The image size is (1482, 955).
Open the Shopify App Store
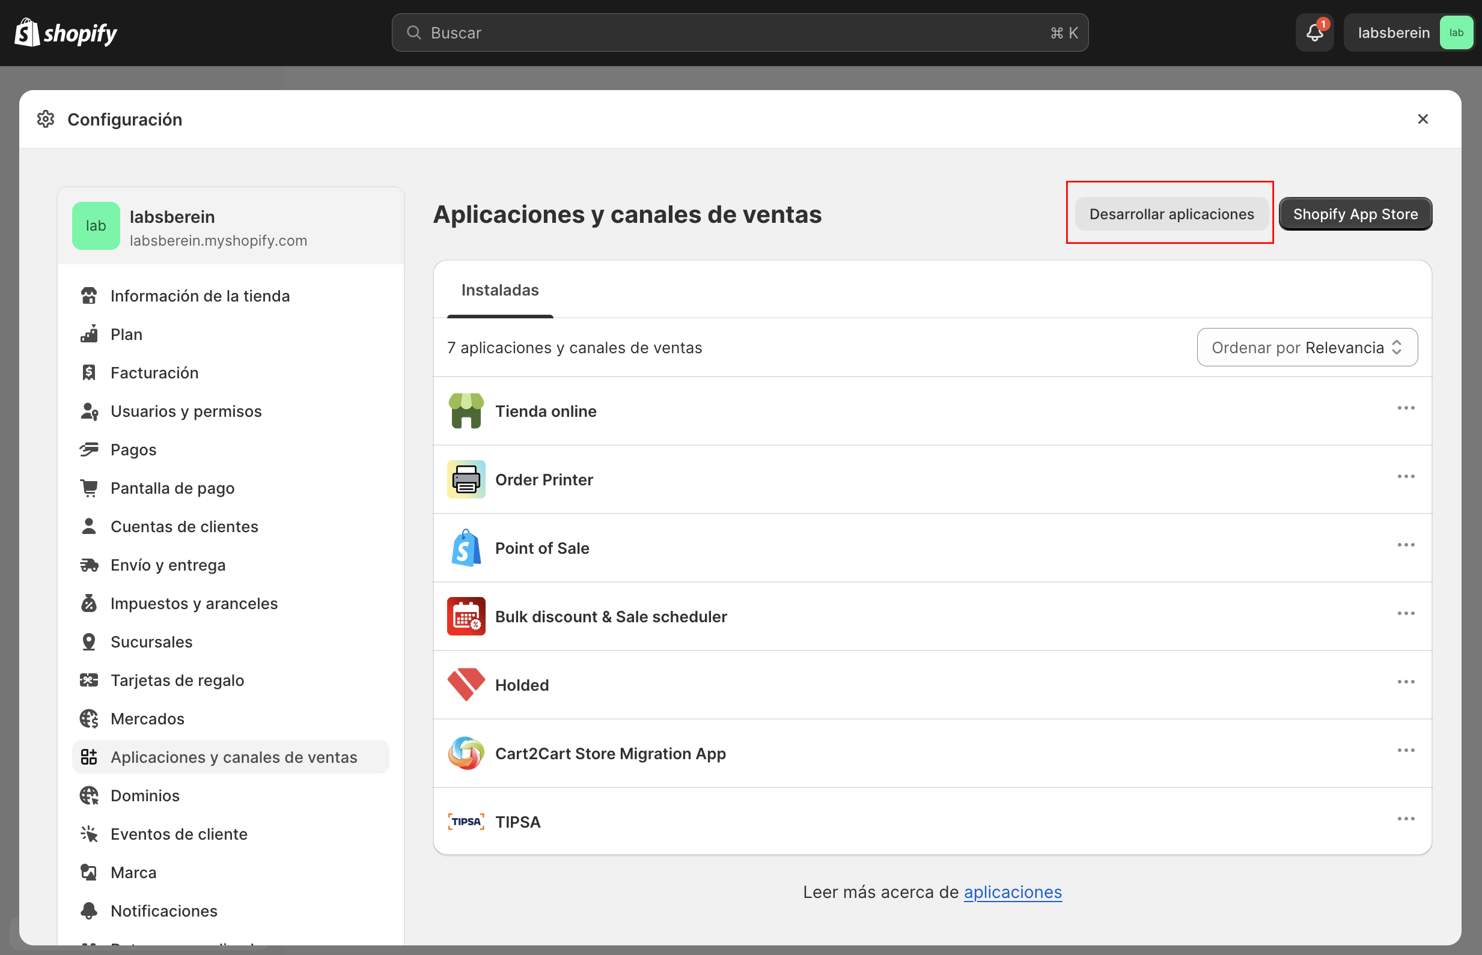click(x=1355, y=213)
